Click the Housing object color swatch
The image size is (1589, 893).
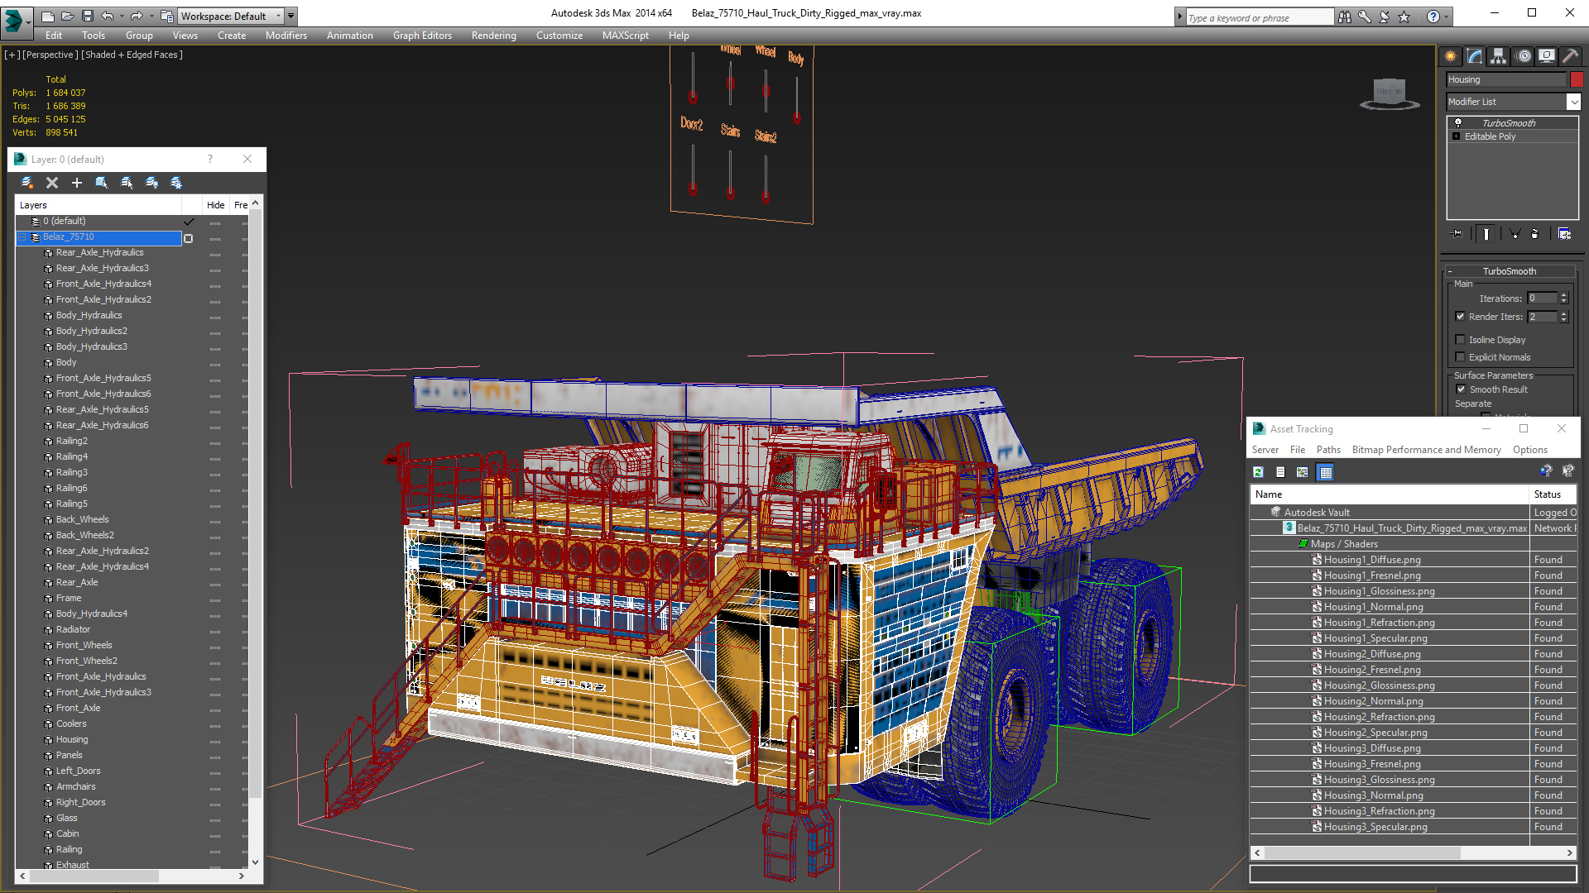pos(1577,79)
